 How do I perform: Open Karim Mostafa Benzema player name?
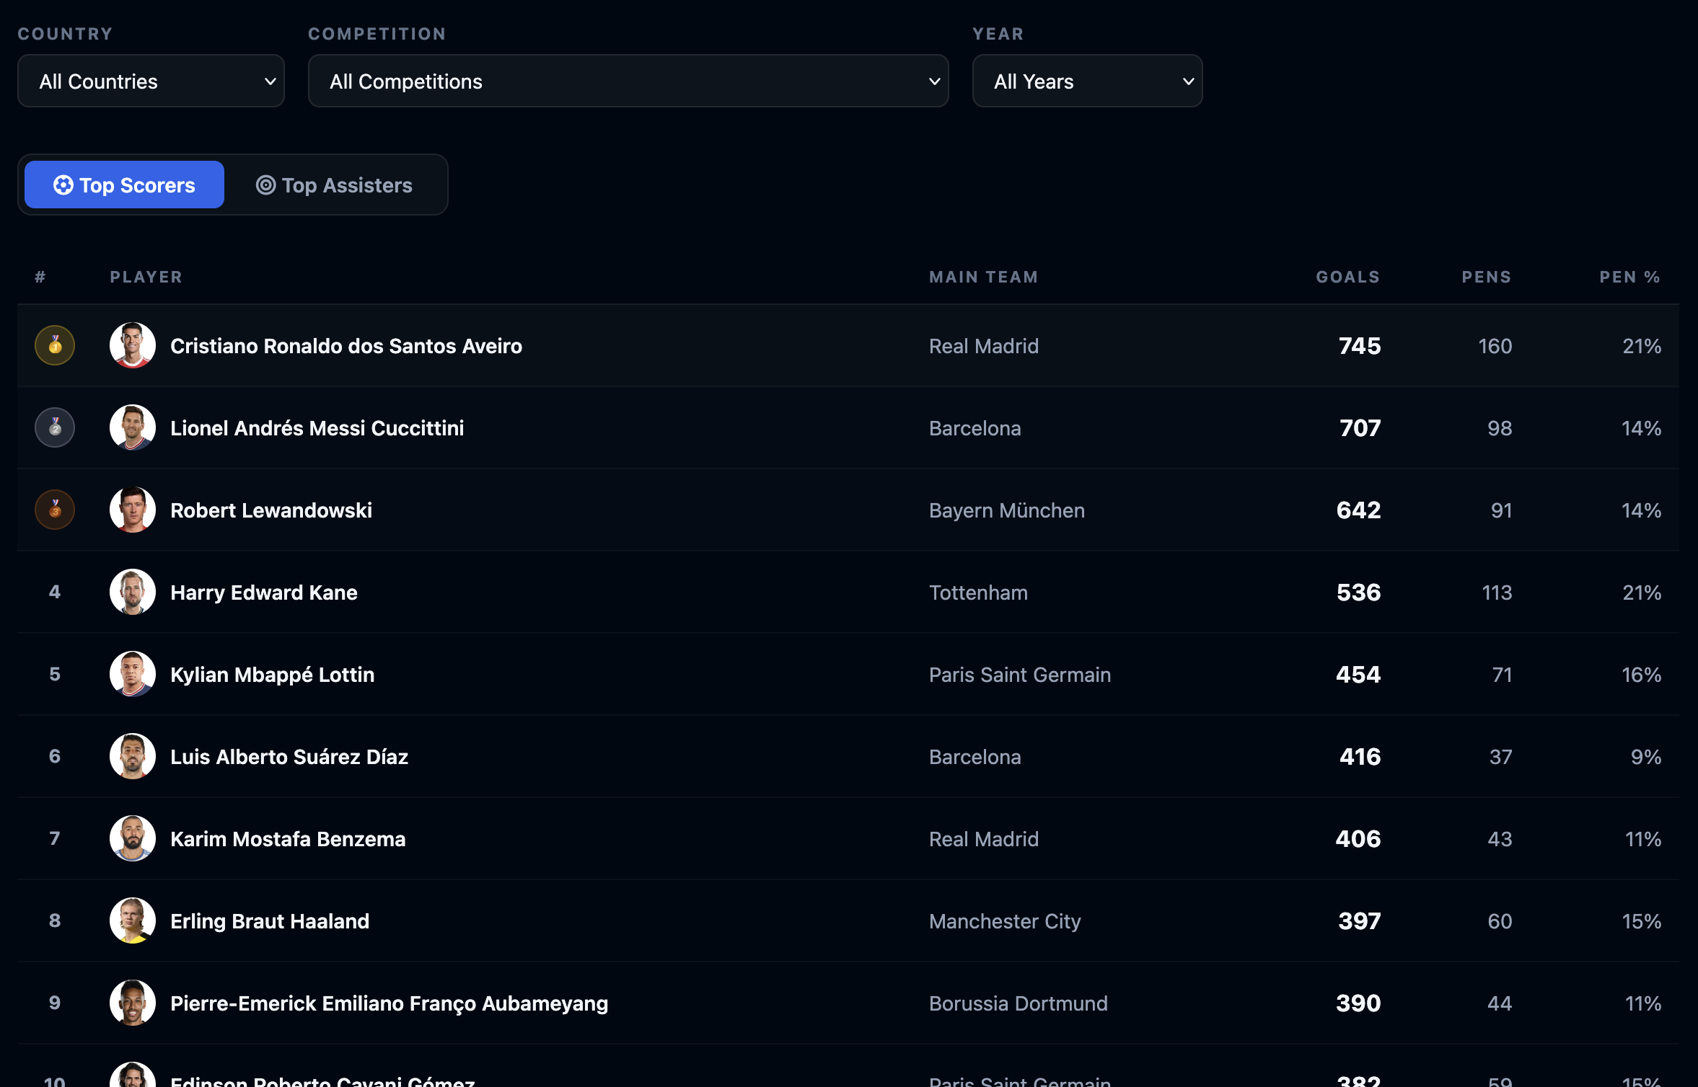click(288, 839)
